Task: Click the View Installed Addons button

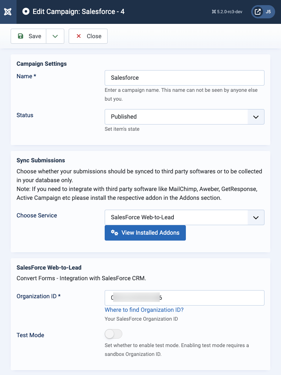Action: (145, 233)
